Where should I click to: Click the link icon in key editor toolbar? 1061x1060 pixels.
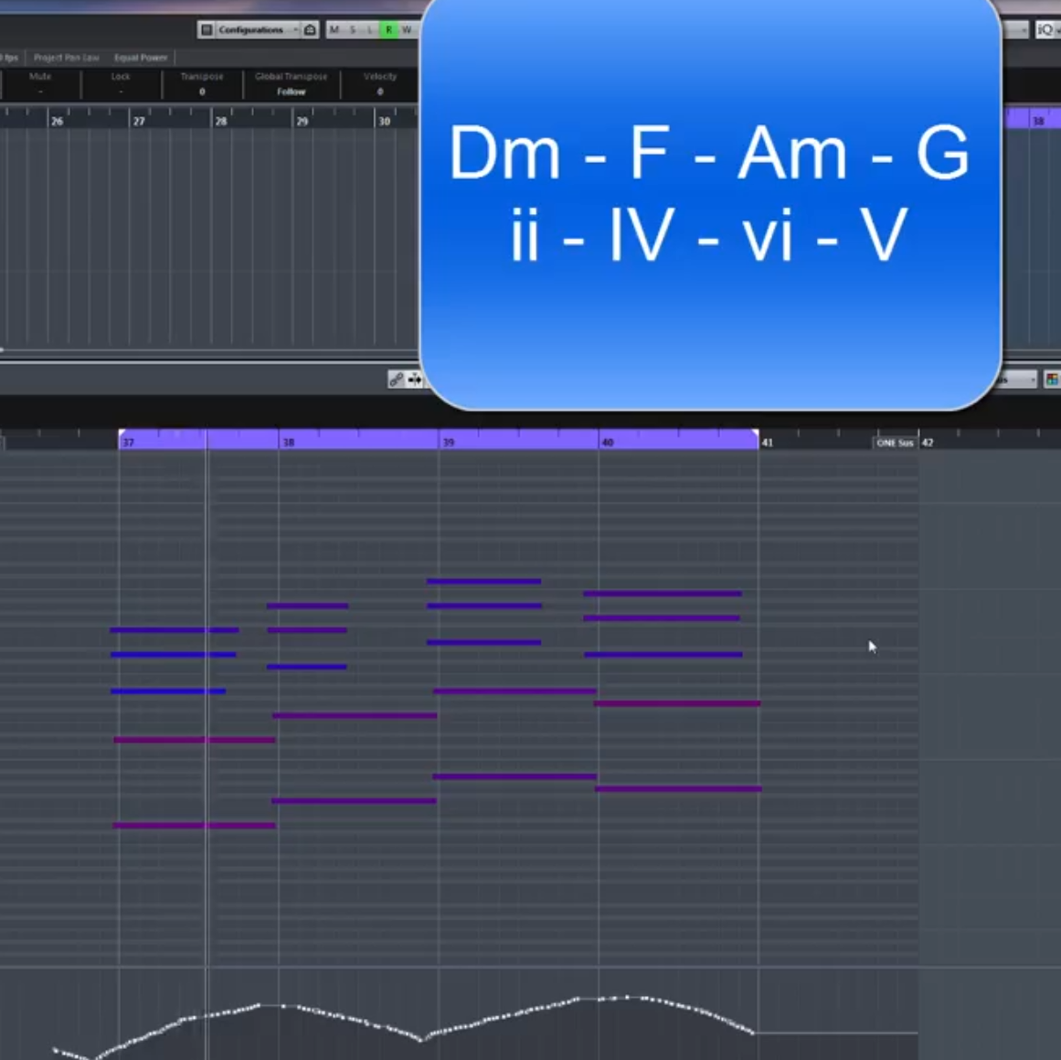click(x=396, y=380)
